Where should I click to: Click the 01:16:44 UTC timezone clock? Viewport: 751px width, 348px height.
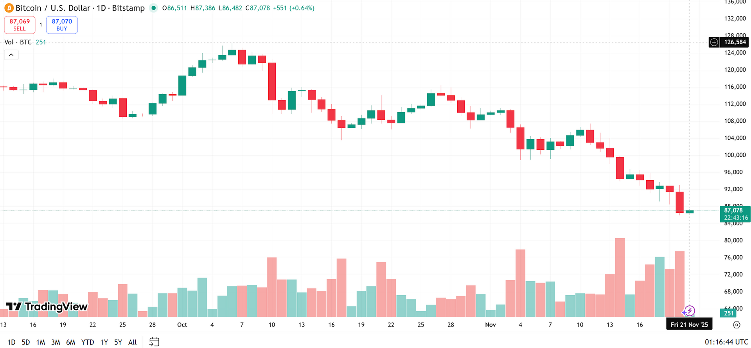tap(726, 342)
